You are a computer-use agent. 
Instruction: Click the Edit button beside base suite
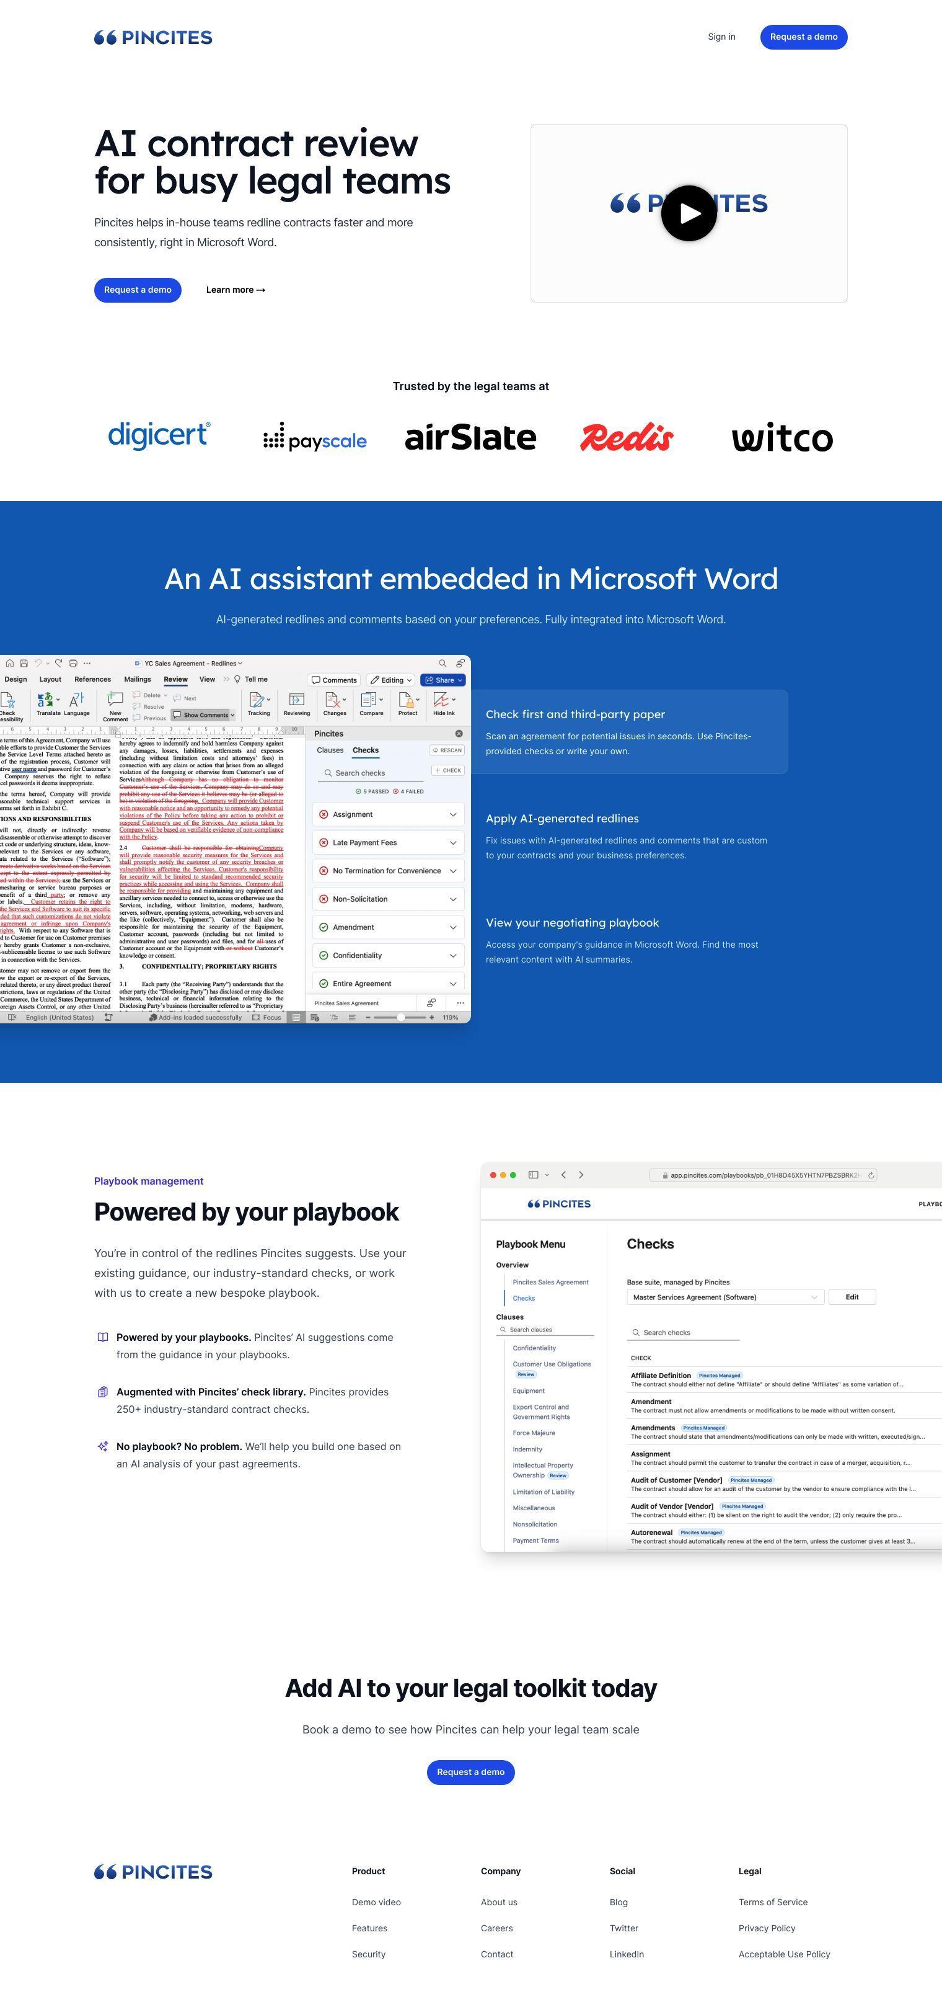point(852,1297)
